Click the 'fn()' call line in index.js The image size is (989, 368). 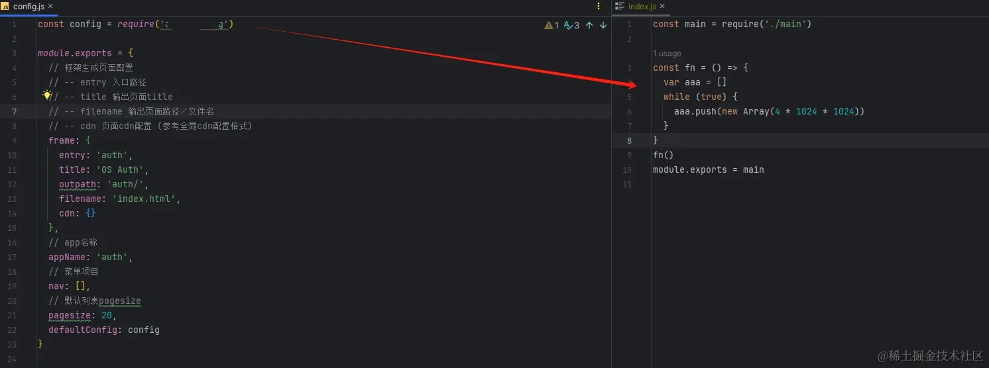[664, 155]
